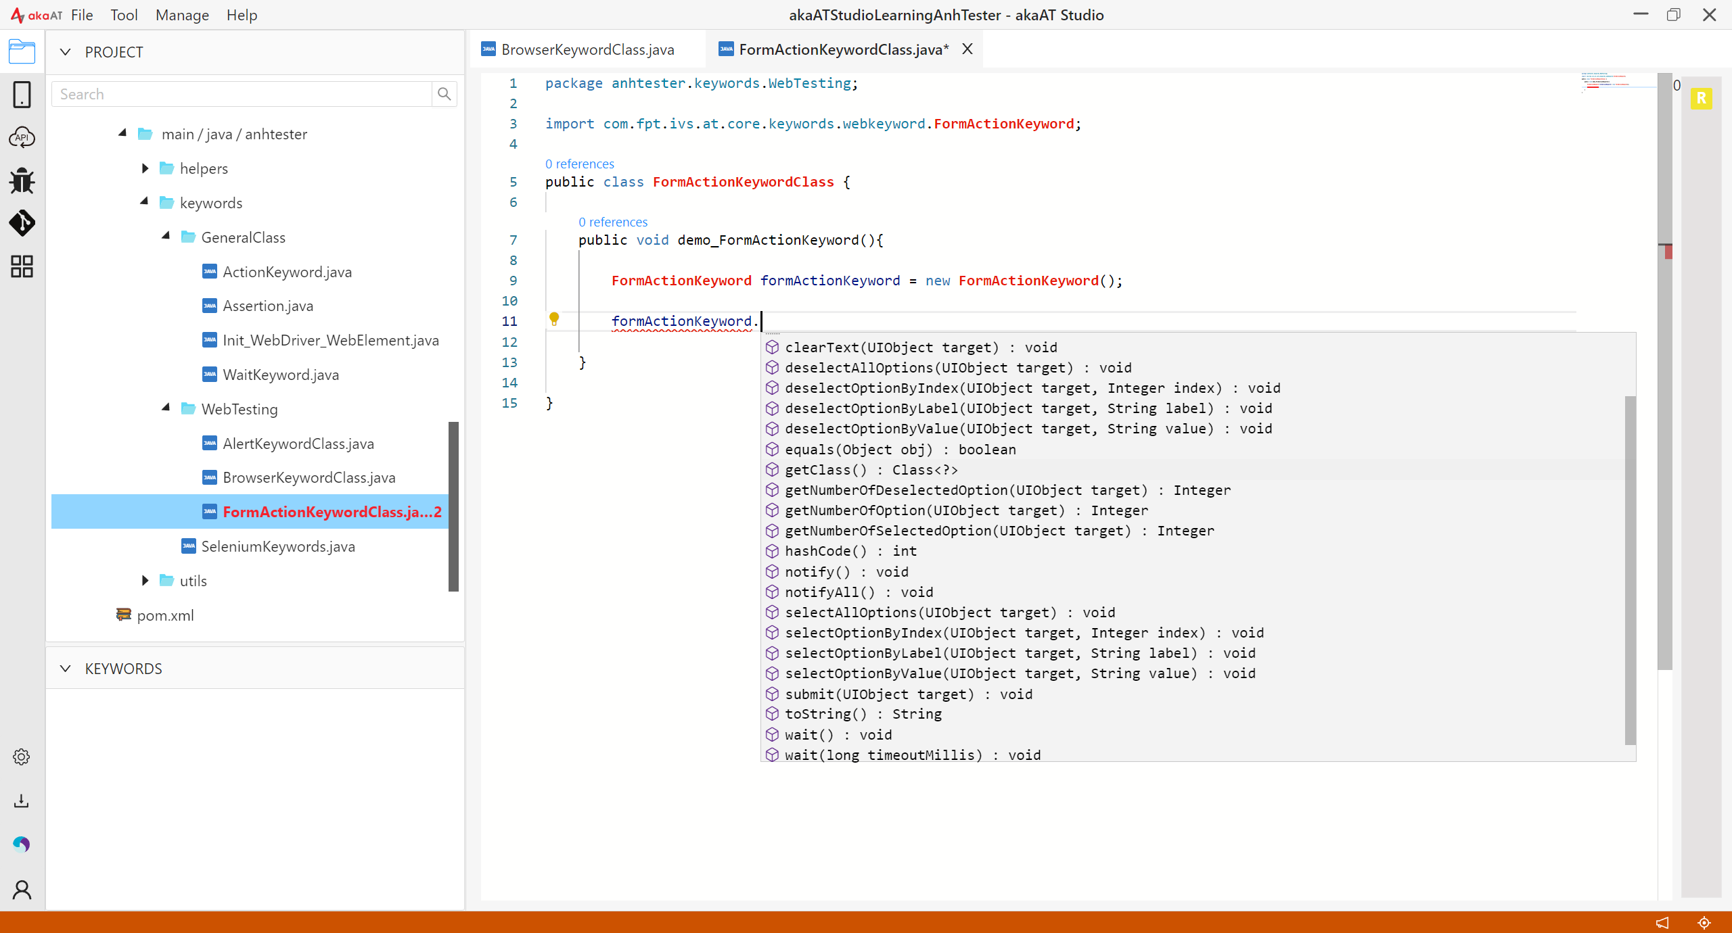Open the settings gear icon
The image size is (1732, 933).
coord(22,757)
